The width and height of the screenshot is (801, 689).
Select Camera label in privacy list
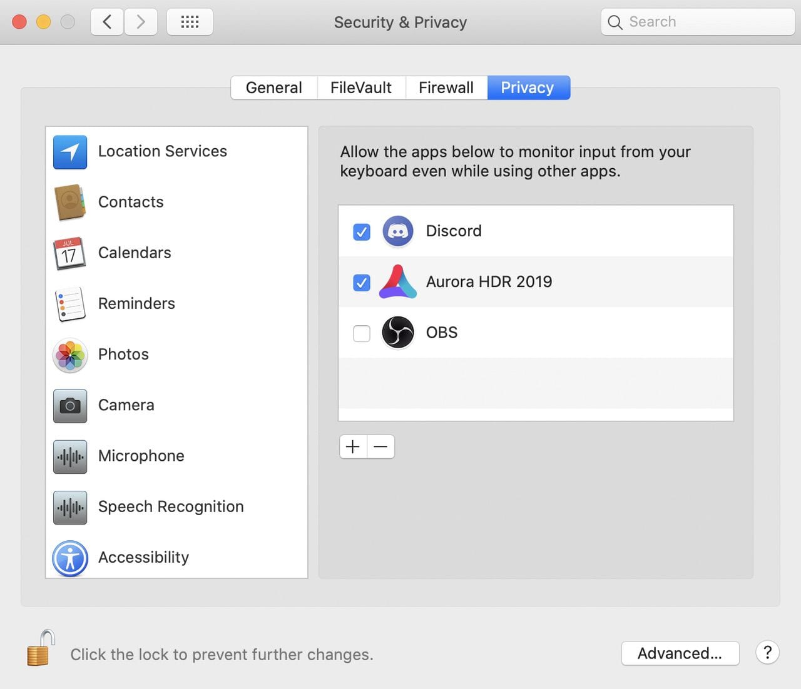pos(126,405)
